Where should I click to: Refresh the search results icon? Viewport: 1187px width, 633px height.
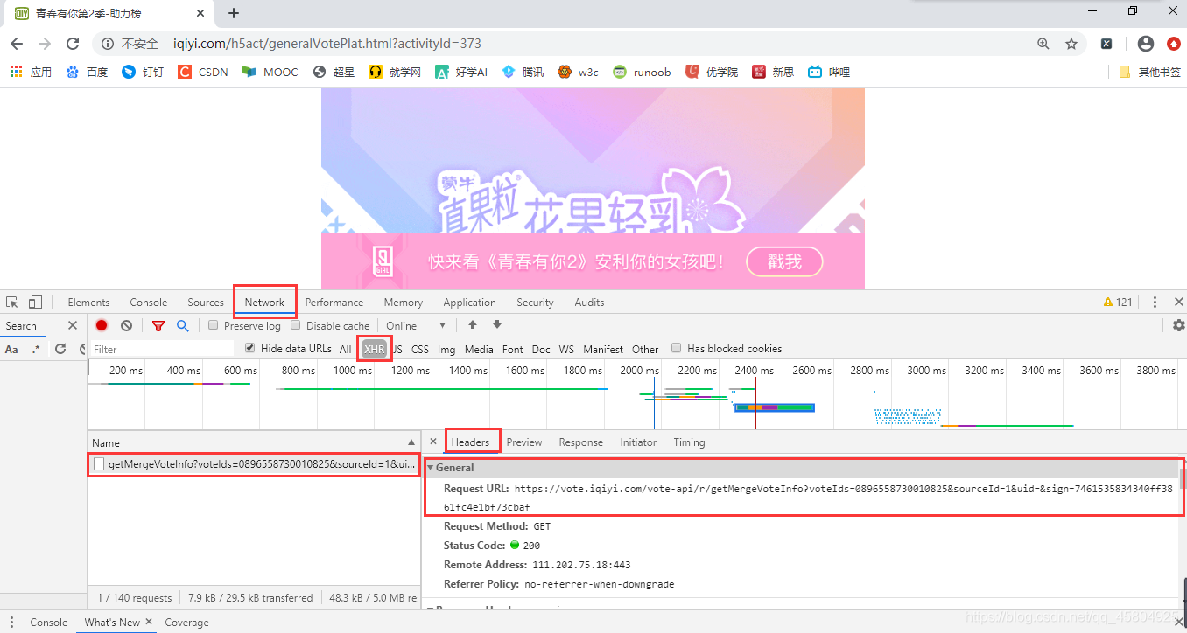(60, 349)
